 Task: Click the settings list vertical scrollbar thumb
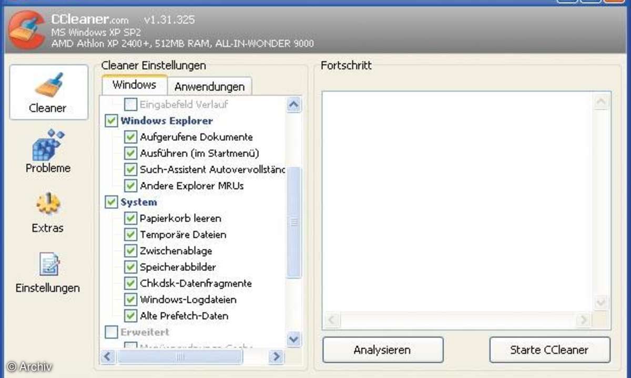pyautogui.click(x=294, y=222)
